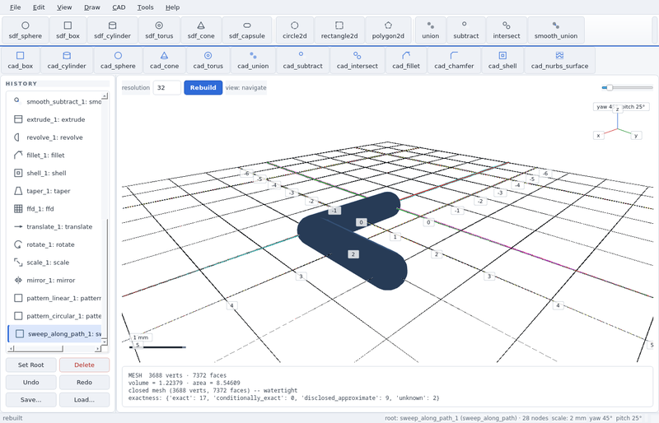The width and height of the screenshot is (659, 423).
Task: Click the x axis label on gizmo
Action: coord(598,135)
